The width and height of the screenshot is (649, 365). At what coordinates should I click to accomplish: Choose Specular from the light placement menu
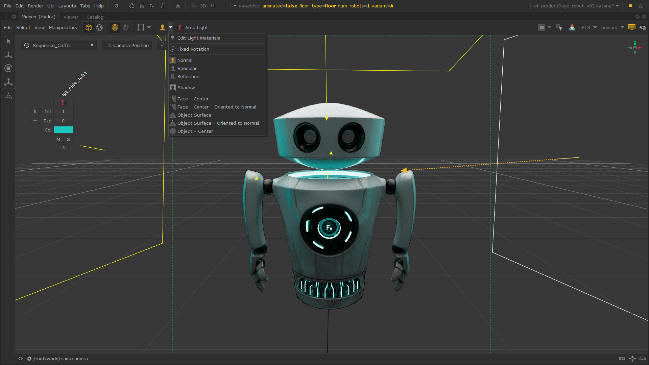point(187,68)
